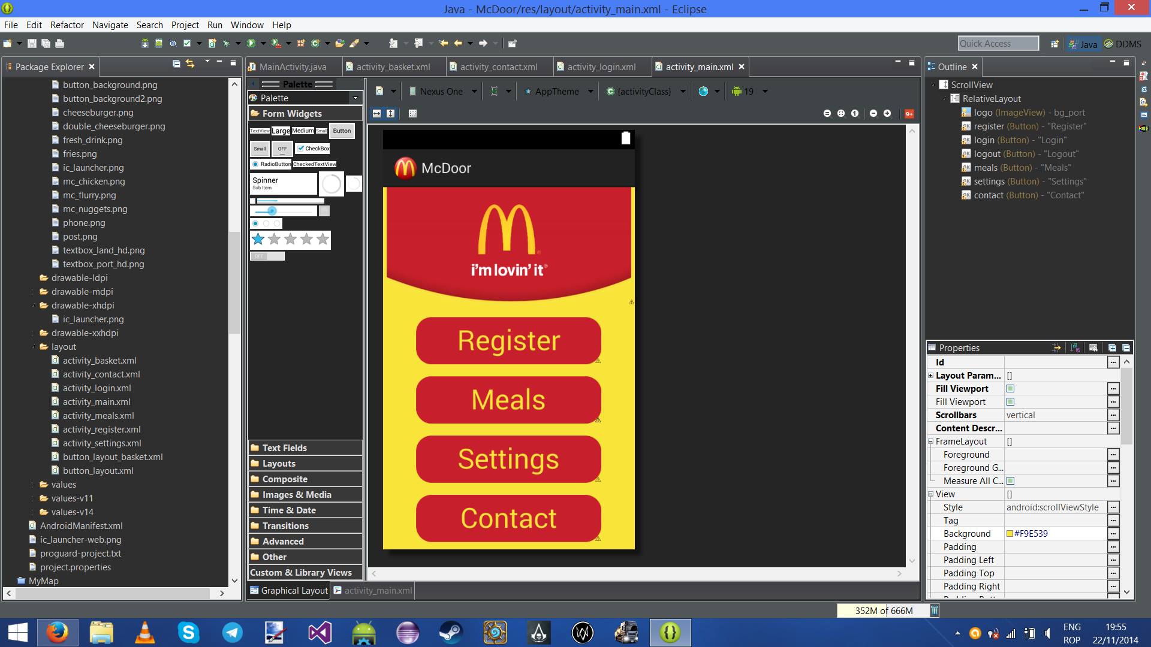Toggle Fill Viewport checkbox in Properties
The image size is (1151, 647).
tap(1010, 389)
